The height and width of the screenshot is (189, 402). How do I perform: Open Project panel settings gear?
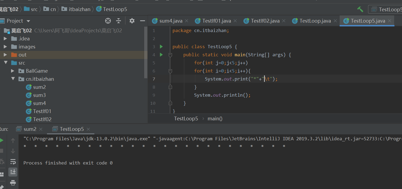[x=132, y=21]
